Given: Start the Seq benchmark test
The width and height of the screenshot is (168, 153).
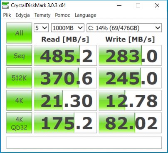Looking at the screenshot, I should pyautogui.click(x=19, y=55).
